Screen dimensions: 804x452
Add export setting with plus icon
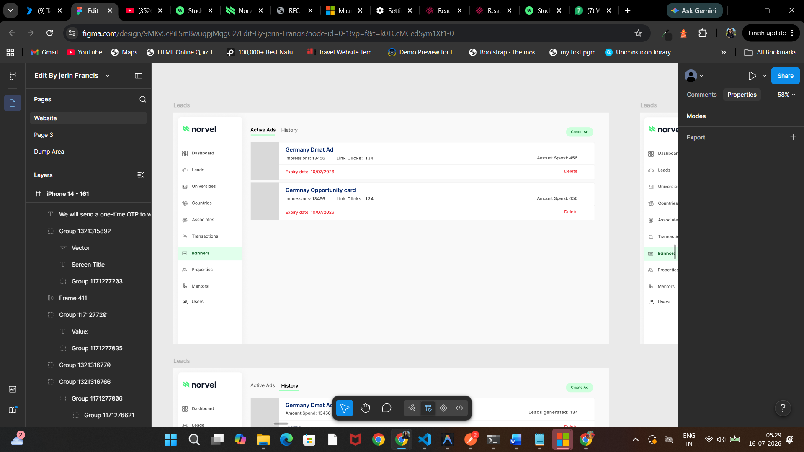(793, 137)
